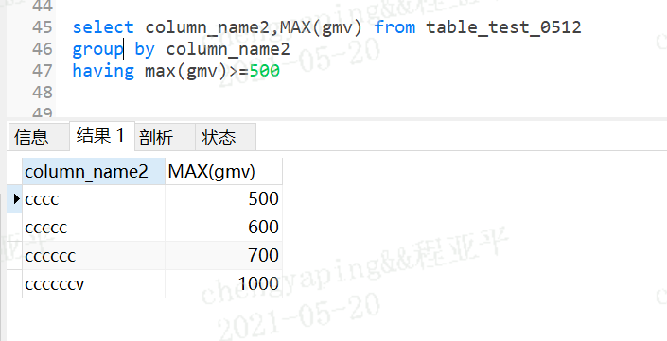Click the MAX(gmv) column header
The height and width of the screenshot is (341, 667).
click(223, 172)
